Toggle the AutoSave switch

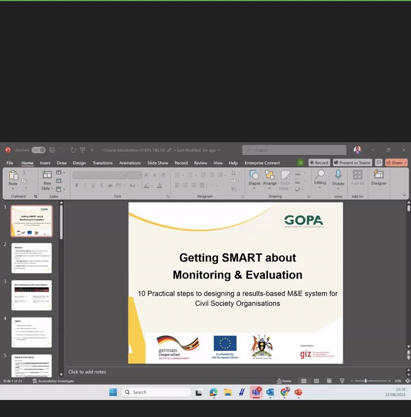coord(38,150)
